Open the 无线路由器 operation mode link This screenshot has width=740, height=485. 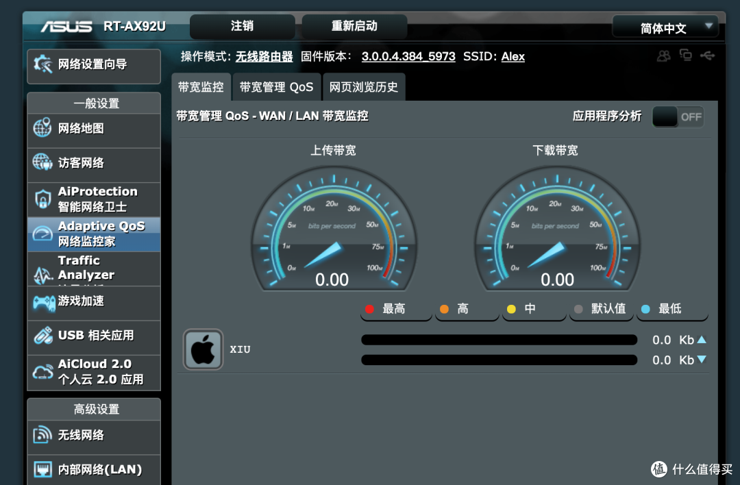(x=264, y=57)
